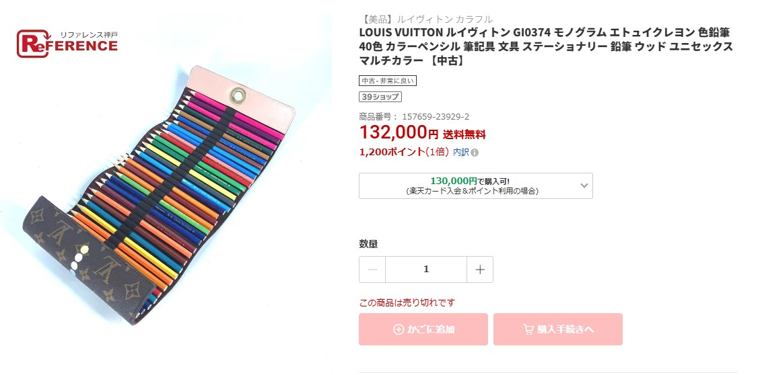Open the 内訳 points breakdown link
758x375 pixels.
coord(460,153)
